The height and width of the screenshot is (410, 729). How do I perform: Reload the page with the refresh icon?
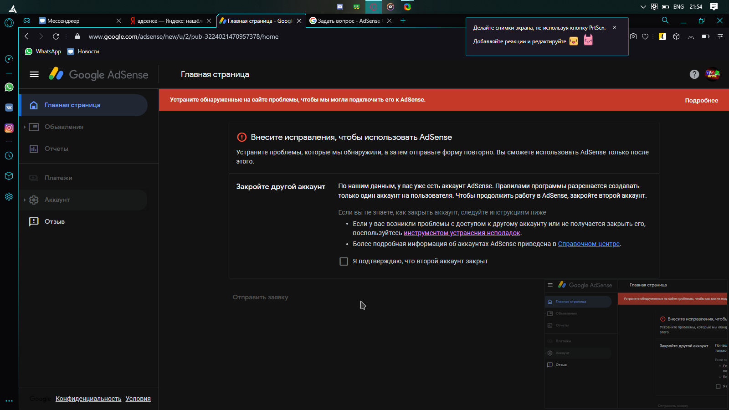coord(56,36)
